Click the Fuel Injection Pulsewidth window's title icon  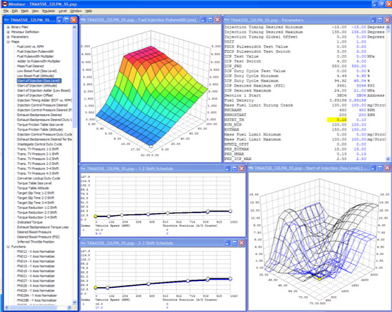click(83, 20)
